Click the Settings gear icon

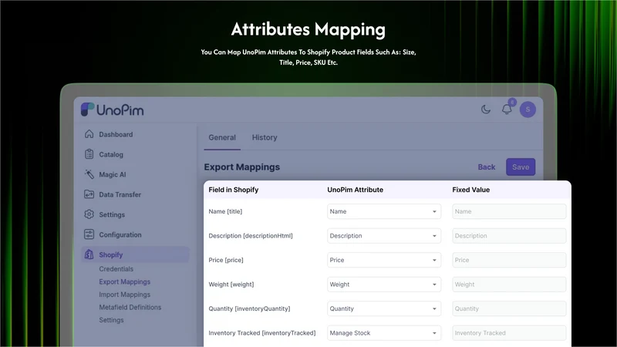(x=89, y=214)
